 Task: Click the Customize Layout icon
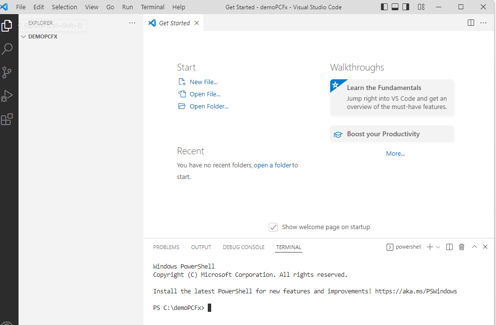tap(421, 7)
